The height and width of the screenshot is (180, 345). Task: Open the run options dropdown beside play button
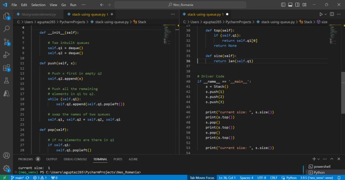coord(326,14)
